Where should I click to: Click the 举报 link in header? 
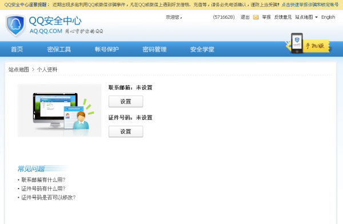(266, 17)
